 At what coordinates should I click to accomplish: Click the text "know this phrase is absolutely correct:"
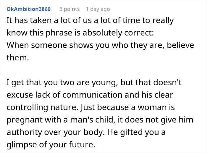80,33
